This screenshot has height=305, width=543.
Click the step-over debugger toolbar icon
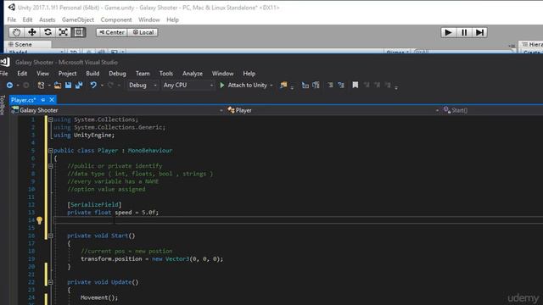click(x=316, y=85)
